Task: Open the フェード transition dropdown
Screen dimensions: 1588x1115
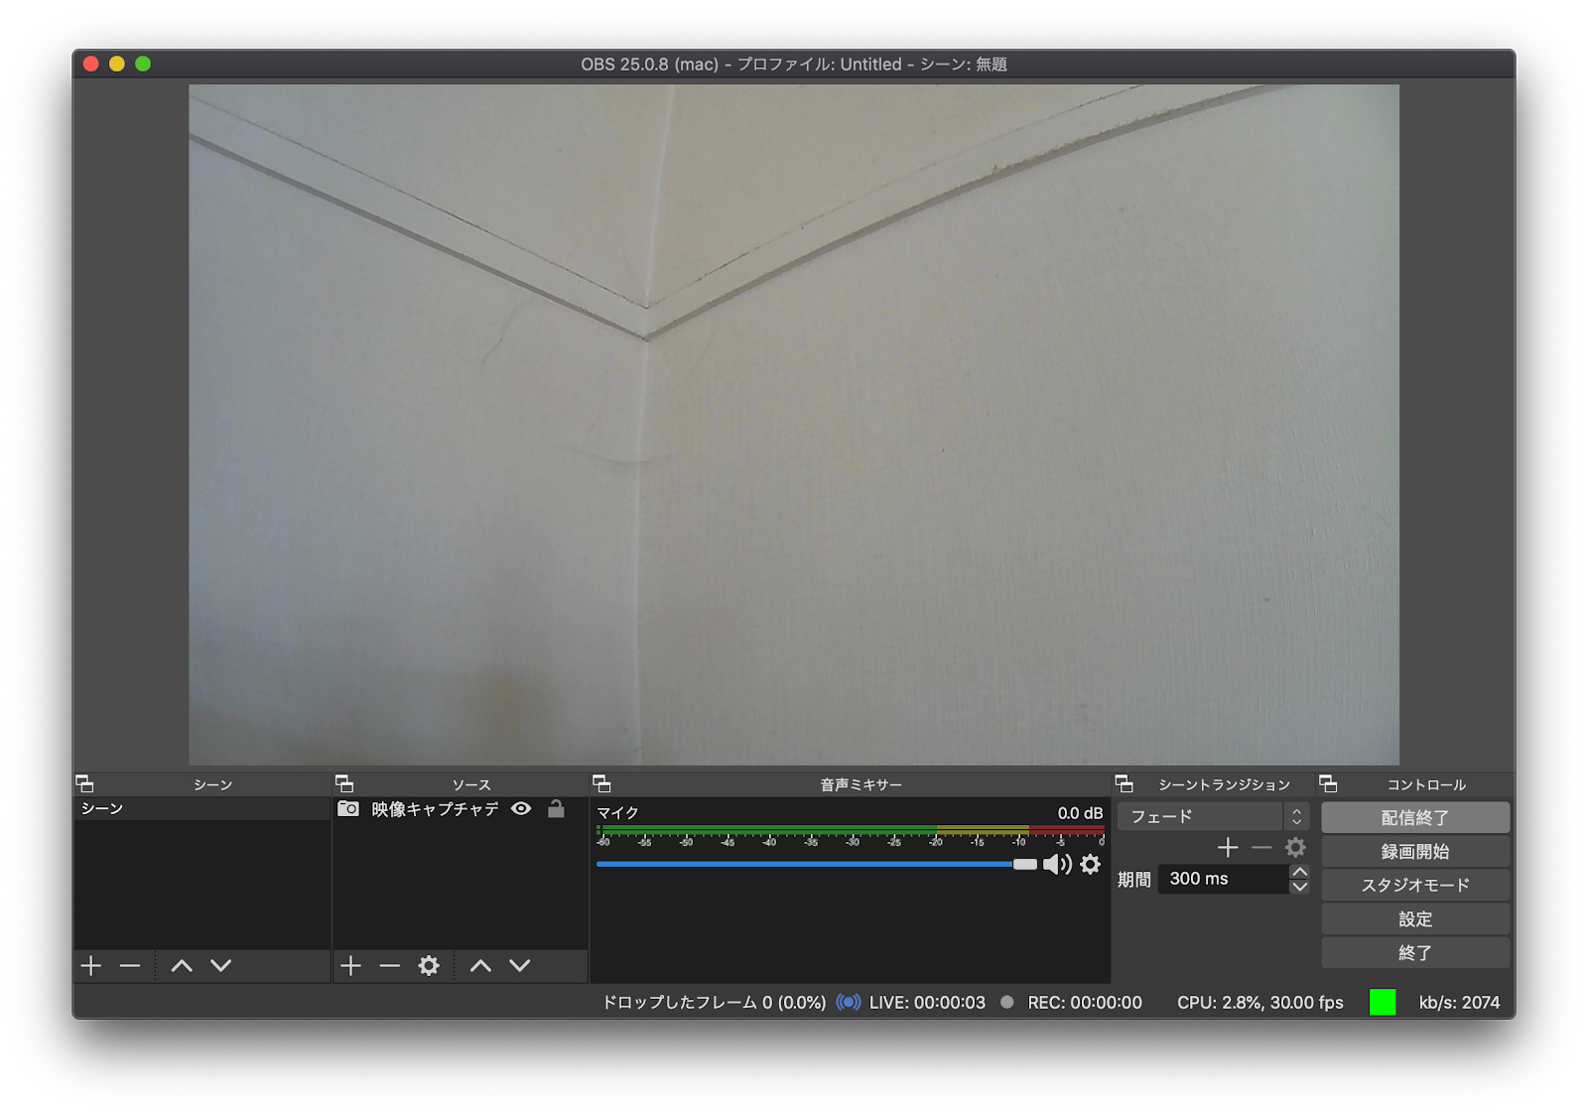Action: (x=1214, y=817)
